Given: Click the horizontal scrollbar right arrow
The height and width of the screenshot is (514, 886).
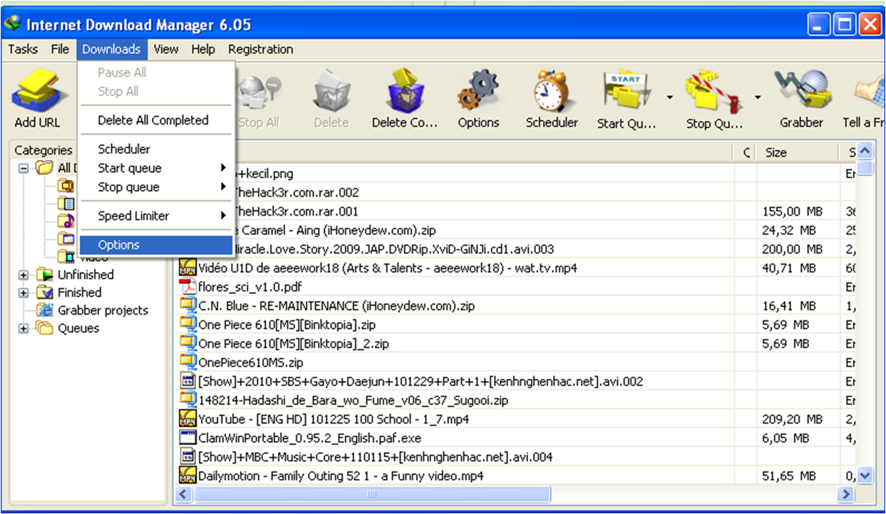Looking at the screenshot, I should pyautogui.click(x=846, y=494).
